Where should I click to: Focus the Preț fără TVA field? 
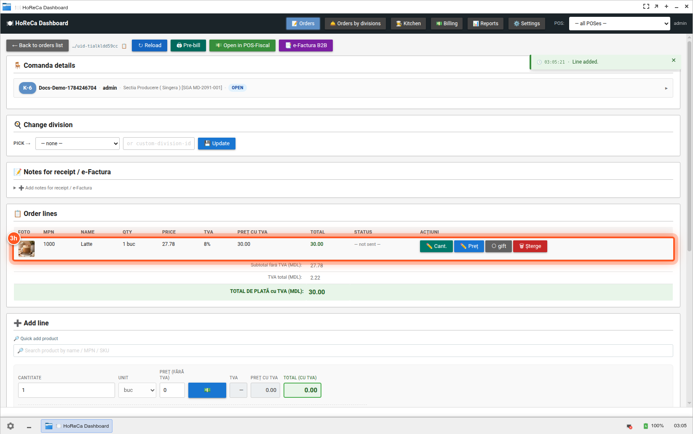coord(172,390)
